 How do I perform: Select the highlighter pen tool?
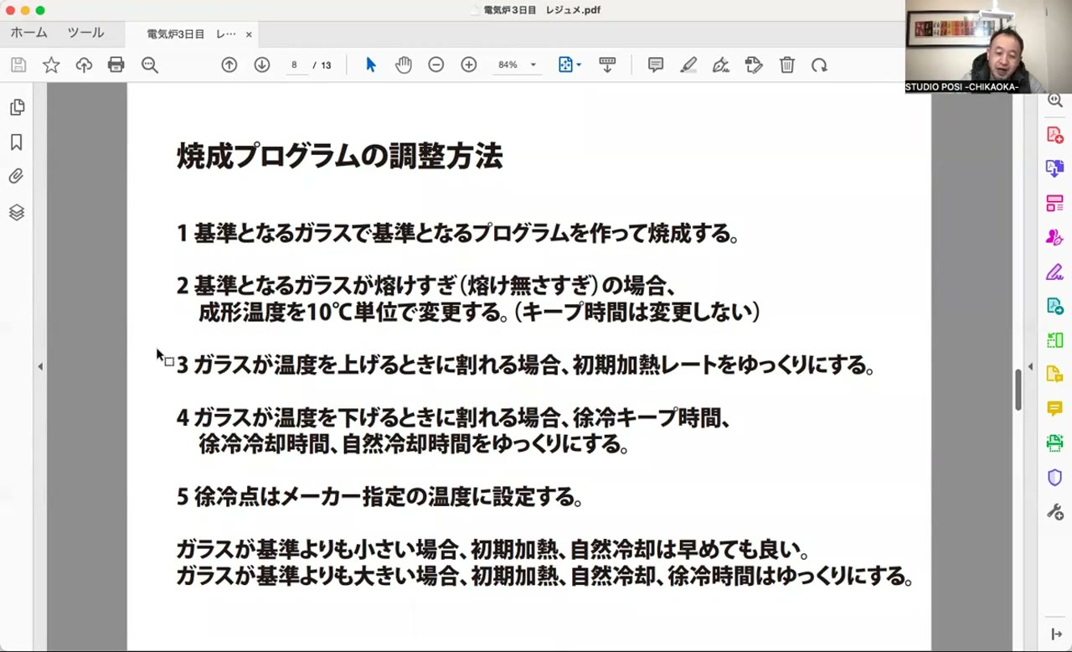[688, 65]
